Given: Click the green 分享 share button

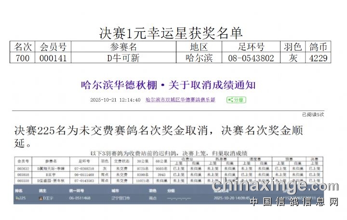Looking at the screenshot, I should [236, 100].
